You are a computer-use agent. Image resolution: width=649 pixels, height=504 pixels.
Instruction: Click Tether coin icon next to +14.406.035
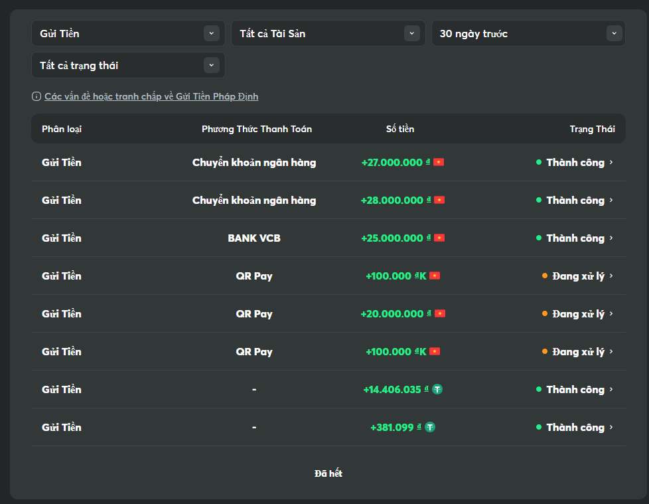(437, 390)
